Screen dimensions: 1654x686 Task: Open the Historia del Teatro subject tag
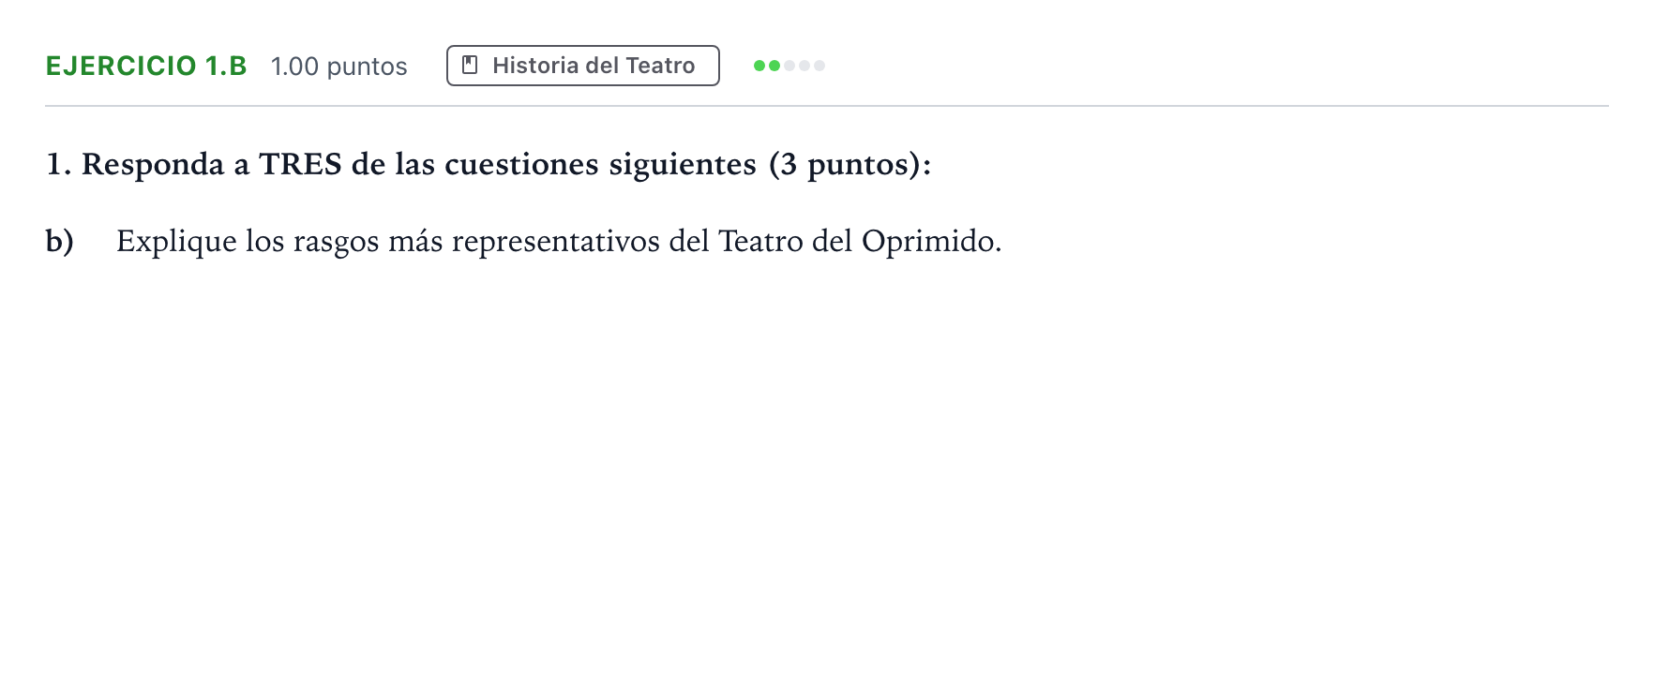click(583, 66)
